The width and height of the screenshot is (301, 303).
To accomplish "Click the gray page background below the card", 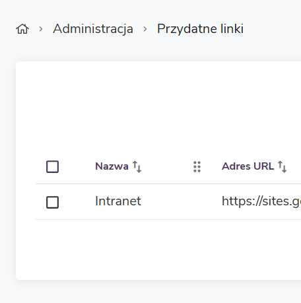I will 150,292.
